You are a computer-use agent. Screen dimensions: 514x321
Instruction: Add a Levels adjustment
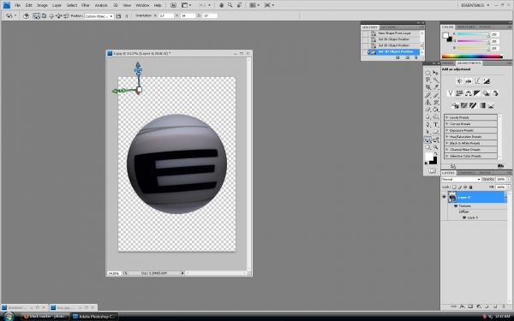pos(468,81)
